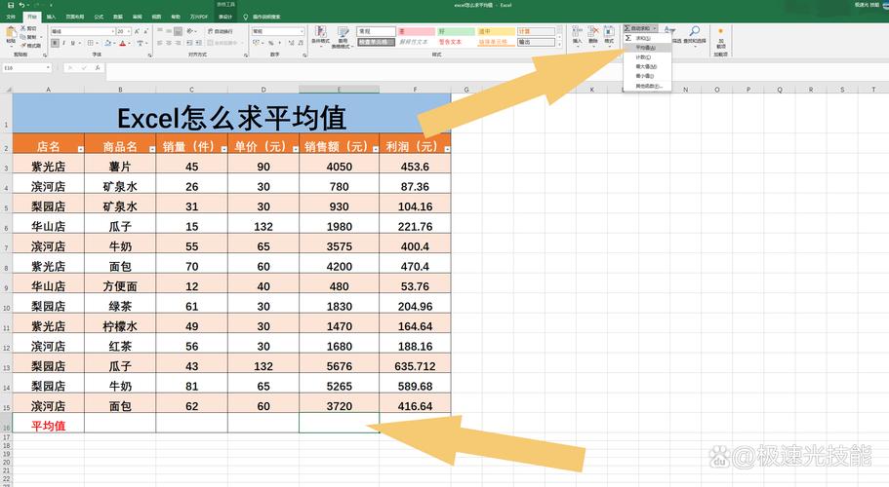Viewport: 889px width, 487px height.
Task: Click the increase decimal icon
Action: click(x=291, y=43)
